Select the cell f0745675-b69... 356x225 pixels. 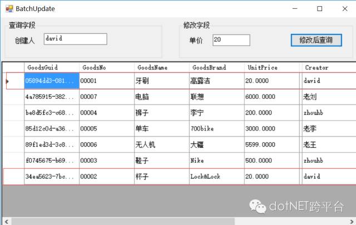(52, 161)
